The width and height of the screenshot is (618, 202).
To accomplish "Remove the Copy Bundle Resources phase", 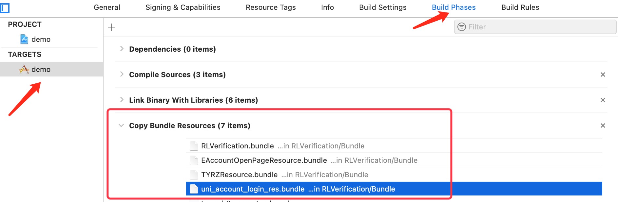I will click(603, 126).
